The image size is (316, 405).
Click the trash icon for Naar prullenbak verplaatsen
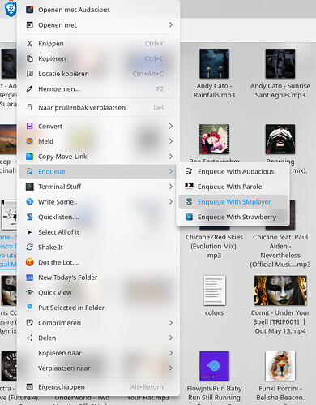pos(30,108)
